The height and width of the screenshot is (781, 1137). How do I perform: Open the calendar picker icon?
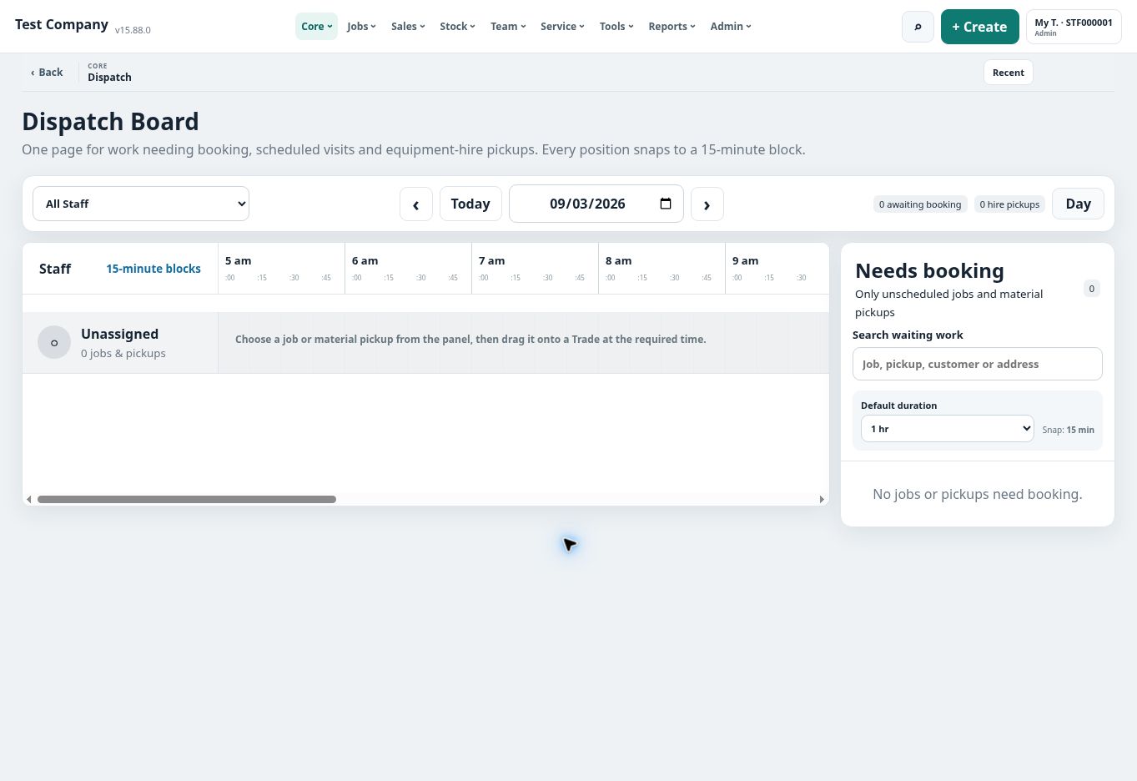[666, 204]
